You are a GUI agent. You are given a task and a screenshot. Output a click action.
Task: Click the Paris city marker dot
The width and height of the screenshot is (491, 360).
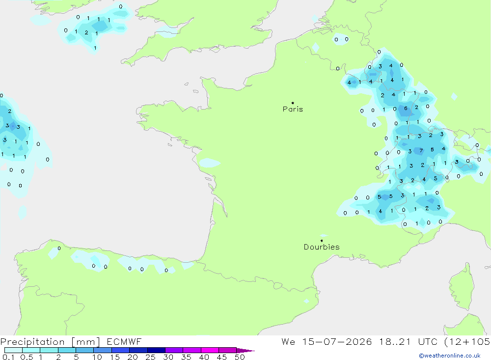click(293, 103)
